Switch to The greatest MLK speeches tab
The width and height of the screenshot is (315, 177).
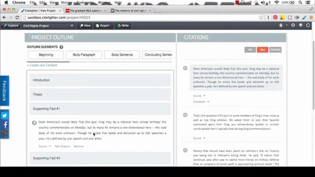tap(86, 11)
